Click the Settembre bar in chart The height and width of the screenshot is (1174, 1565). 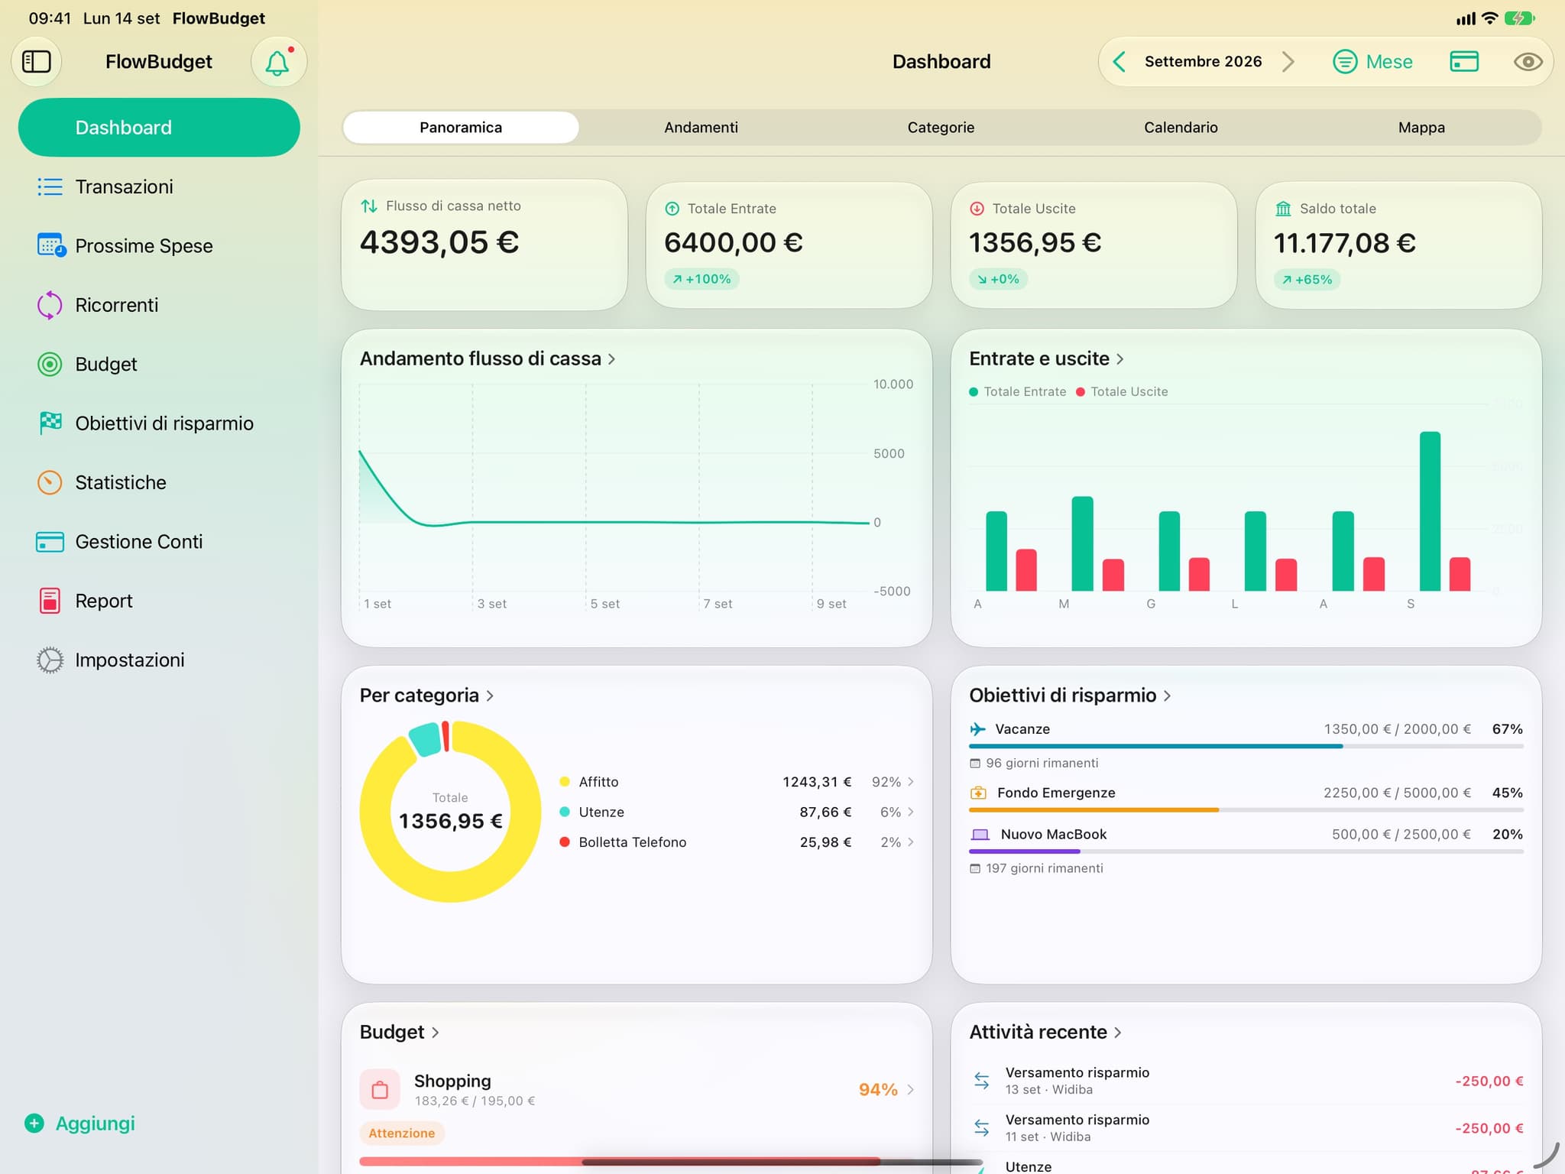pos(1430,511)
